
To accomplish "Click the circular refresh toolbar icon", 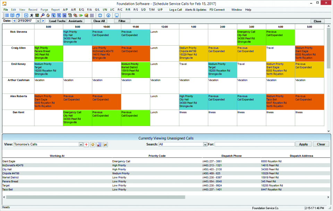I will [48, 16].
